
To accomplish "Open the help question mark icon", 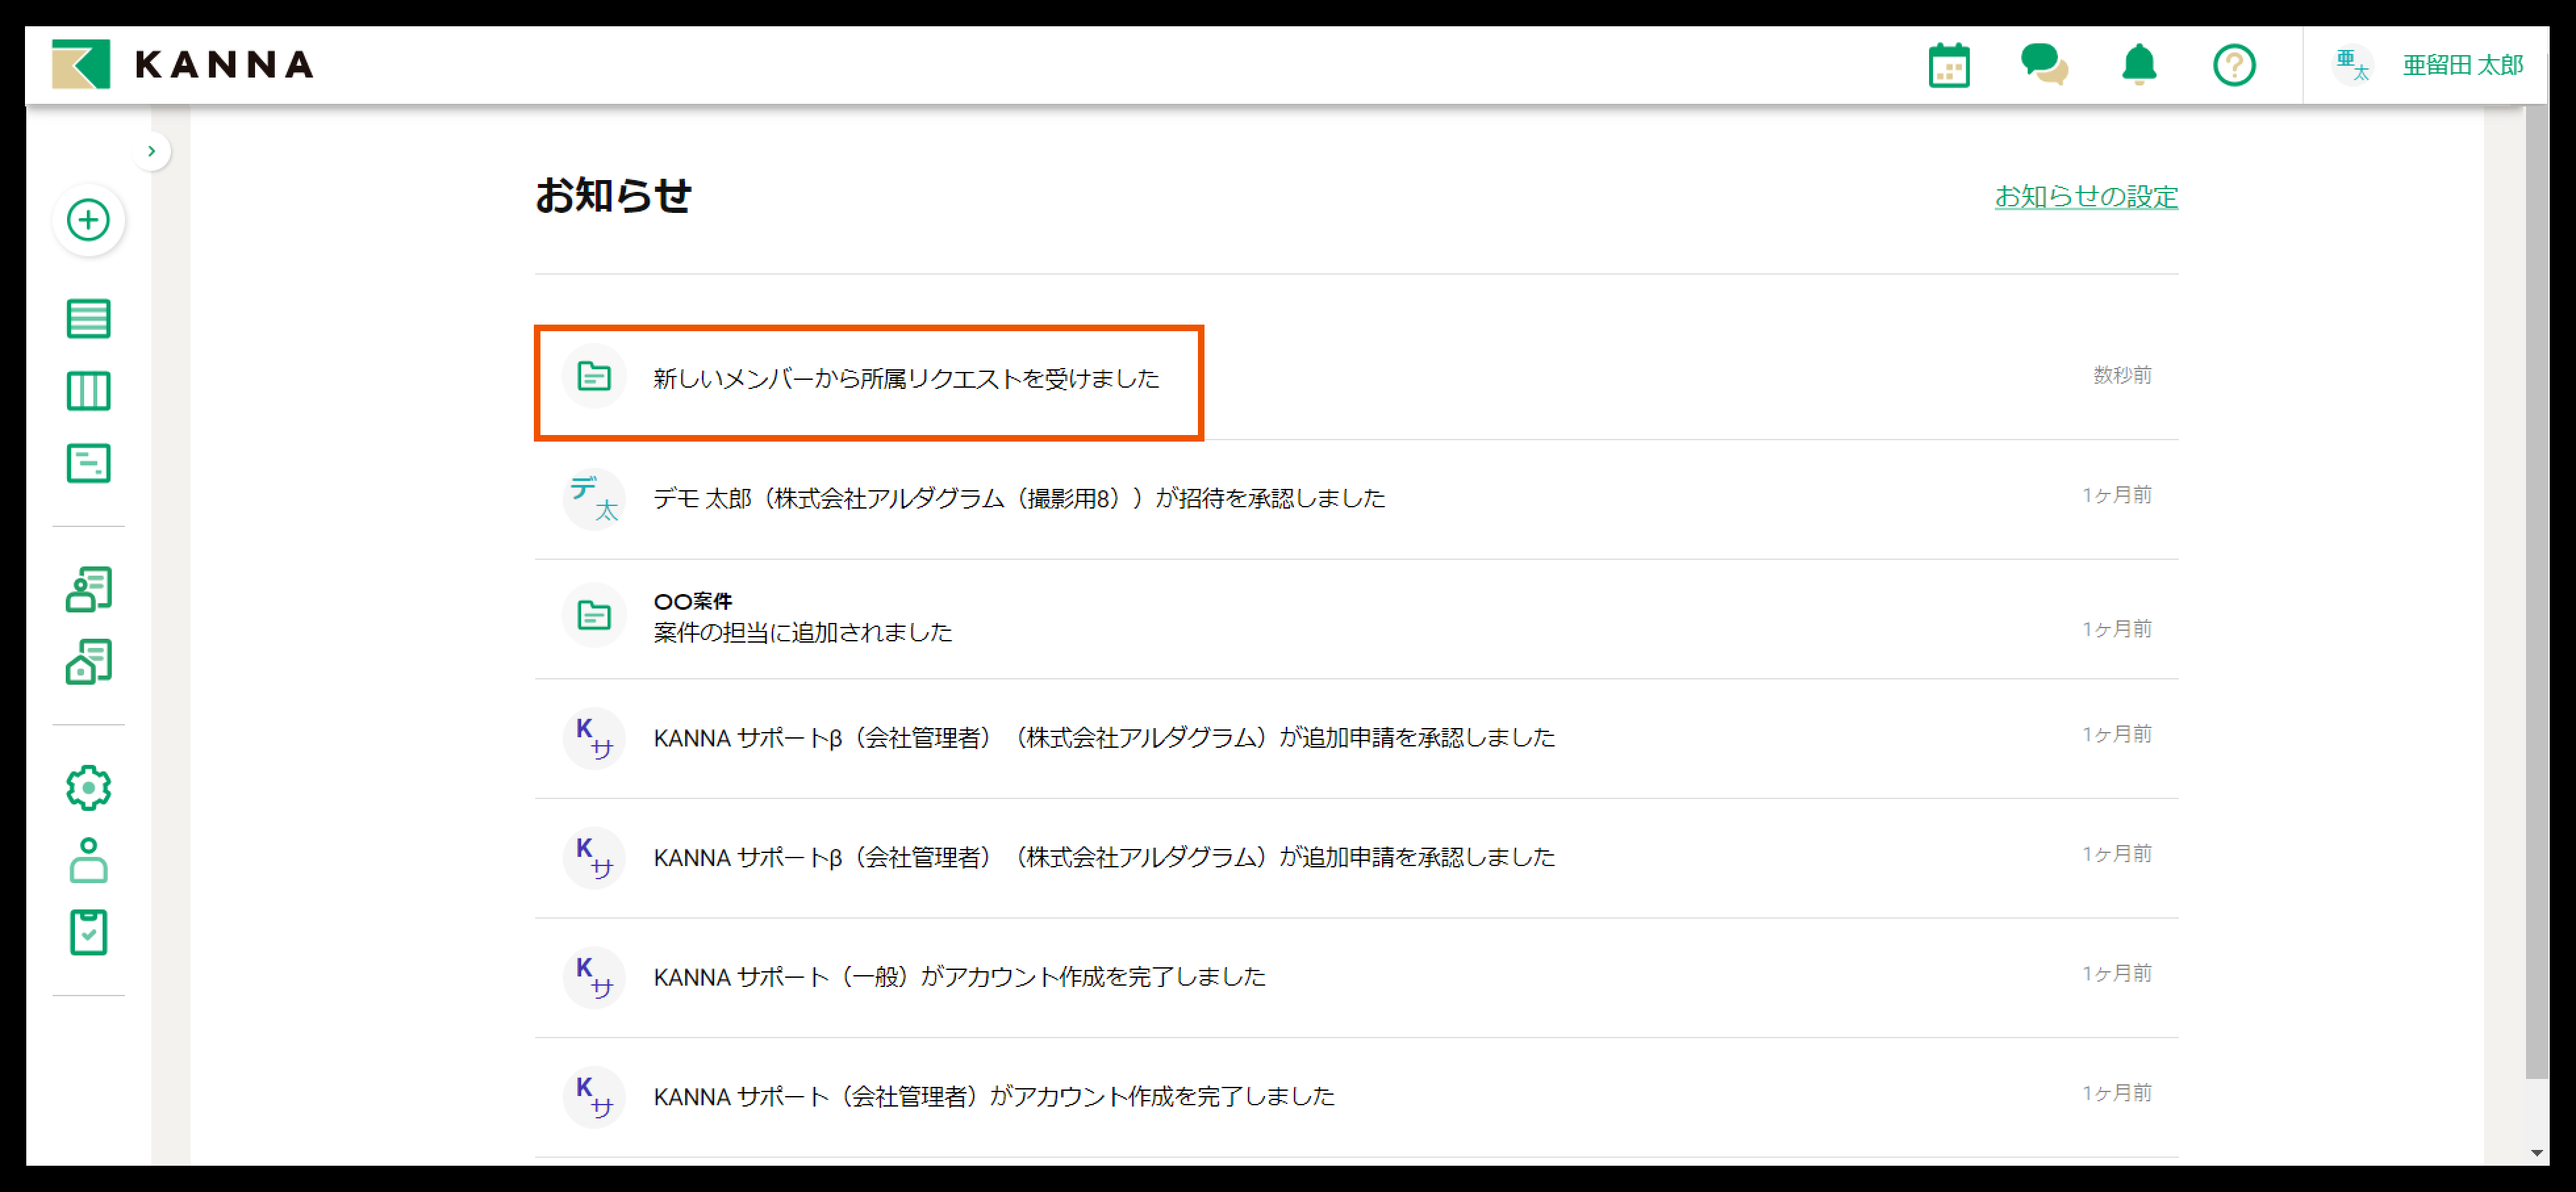I will pyautogui.click(x=2233, y=66).
